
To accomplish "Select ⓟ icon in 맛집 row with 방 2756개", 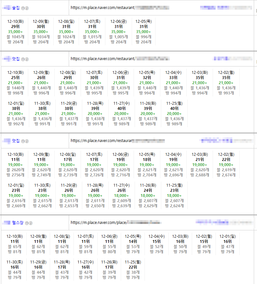I will click(27, 141).
